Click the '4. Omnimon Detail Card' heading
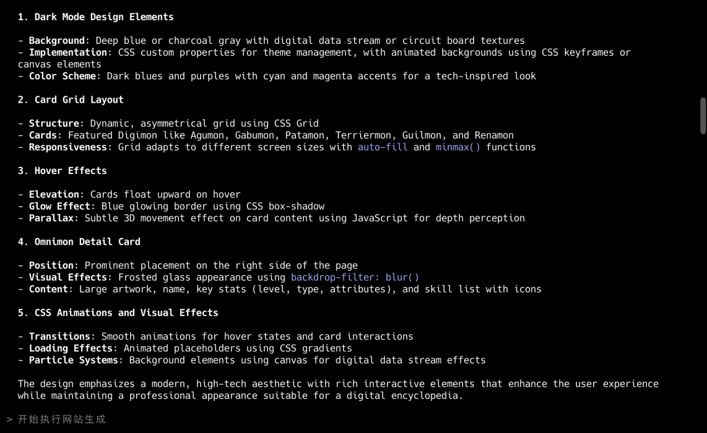The height and width of the screenshot is (433, 707). [x=79, y=242]
